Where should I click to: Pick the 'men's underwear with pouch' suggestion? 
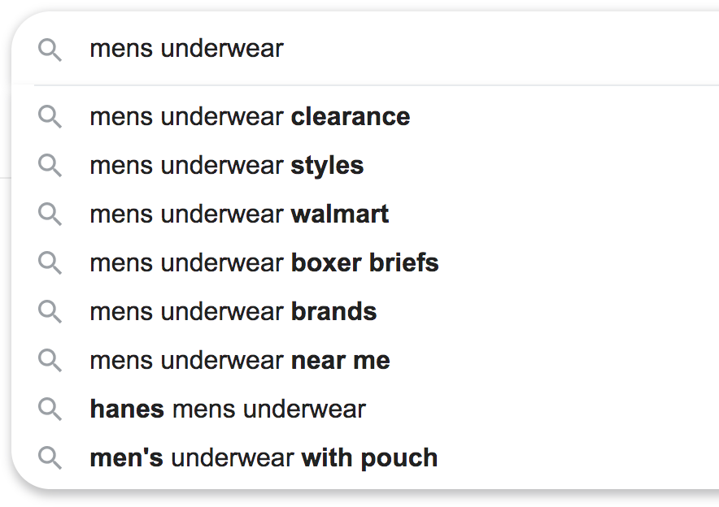264,458
